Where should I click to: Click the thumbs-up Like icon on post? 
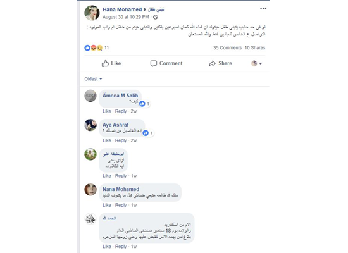point(105,63)
